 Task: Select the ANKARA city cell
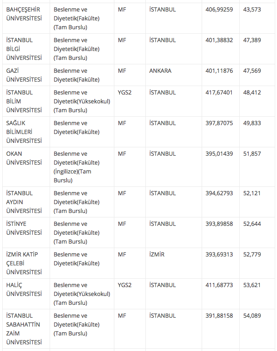coord(160,71)
